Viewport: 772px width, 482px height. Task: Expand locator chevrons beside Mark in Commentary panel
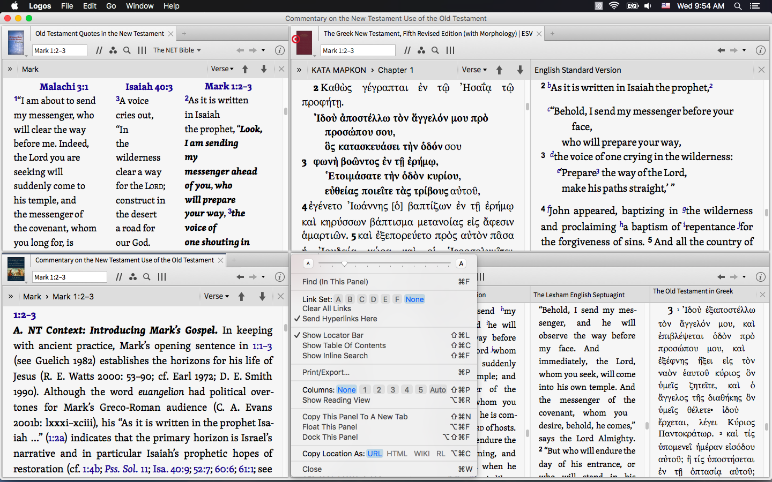(10, 296)
